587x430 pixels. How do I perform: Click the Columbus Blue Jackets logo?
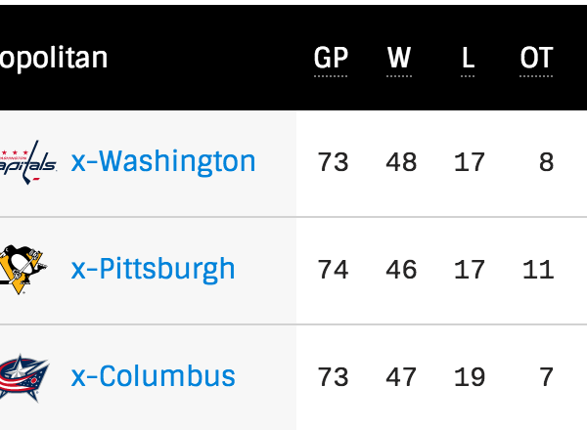coord(23,376)
